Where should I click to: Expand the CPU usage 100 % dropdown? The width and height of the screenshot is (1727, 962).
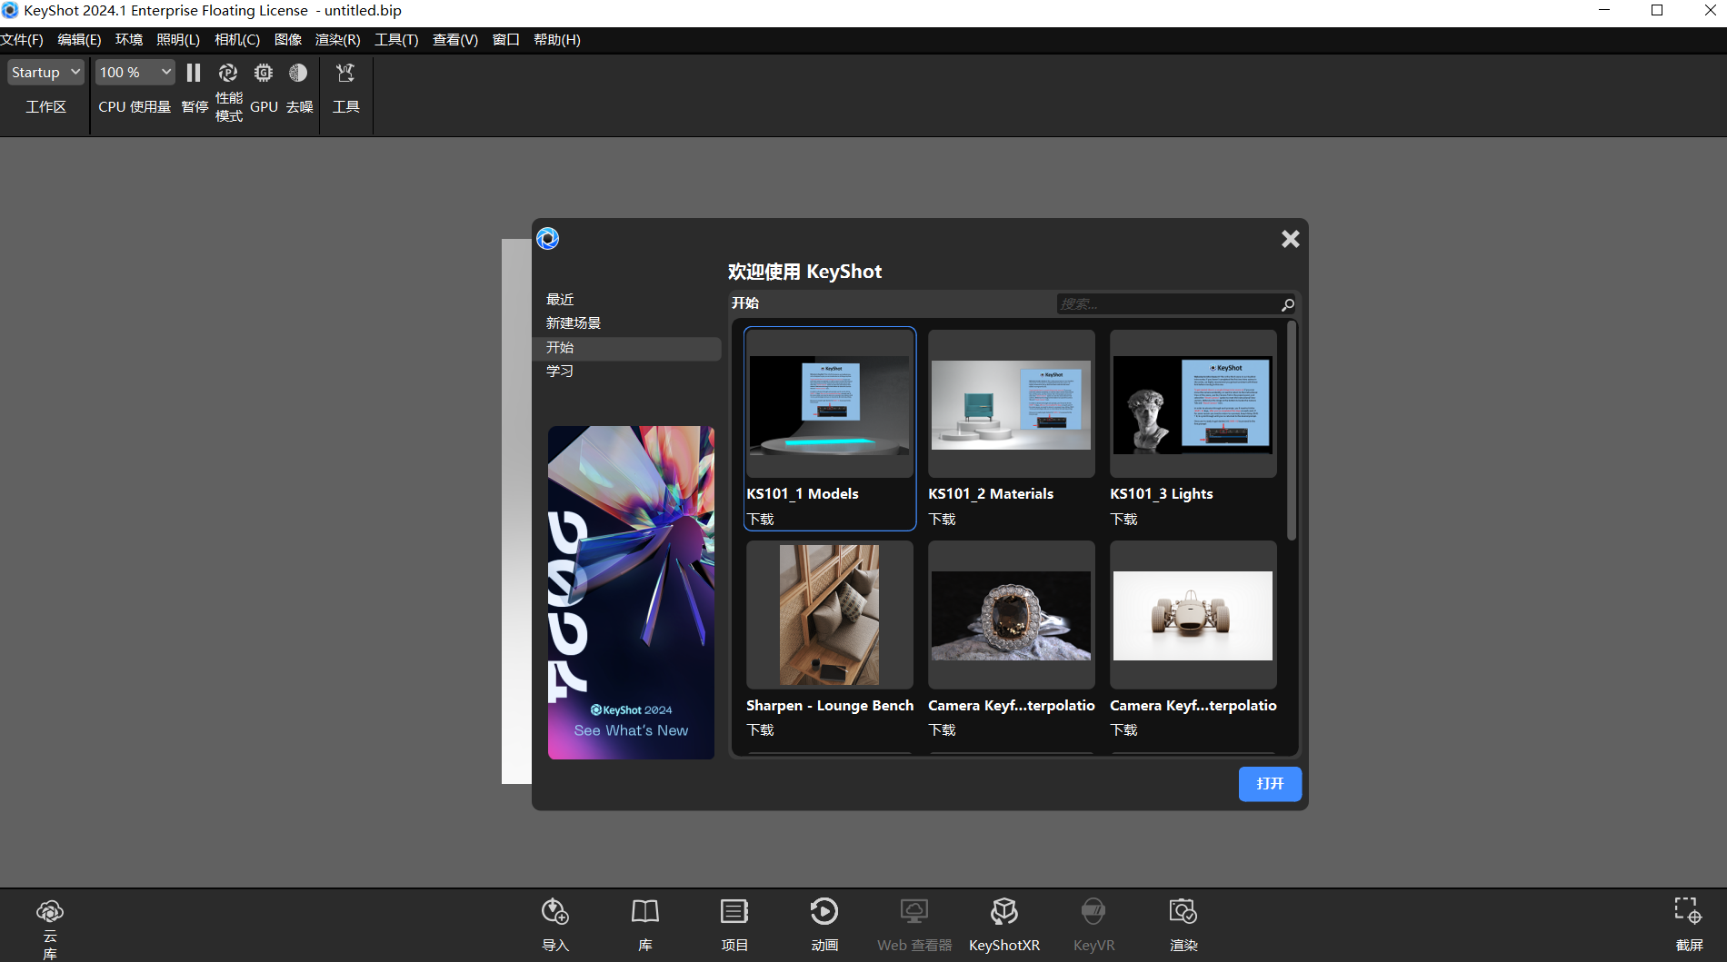point(135,73)
